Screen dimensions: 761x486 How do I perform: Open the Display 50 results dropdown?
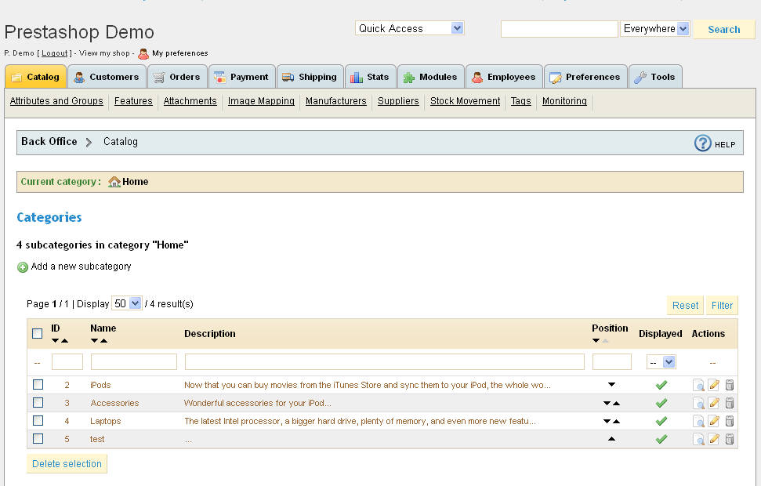click(x=126, y=303)
